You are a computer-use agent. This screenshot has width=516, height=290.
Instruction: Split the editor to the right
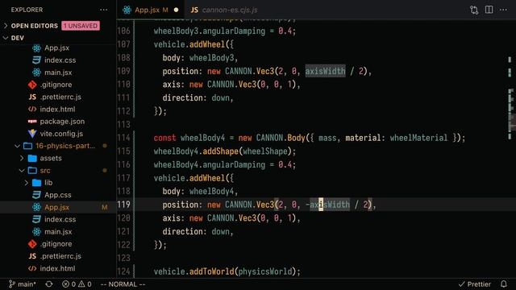pyautogui.click(x=489, y=10)
